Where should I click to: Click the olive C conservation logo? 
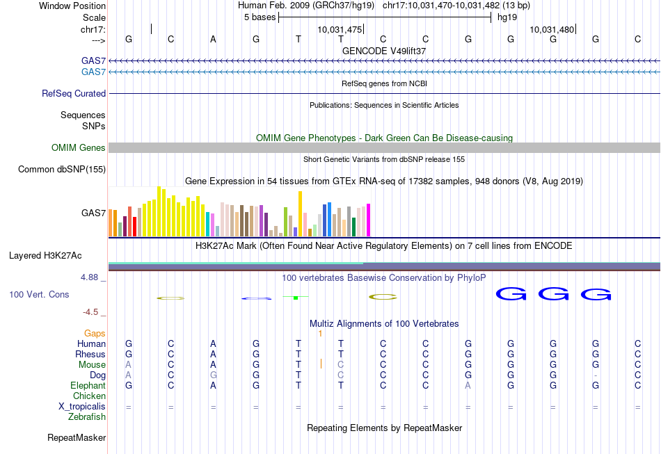[x=383, y=298]
